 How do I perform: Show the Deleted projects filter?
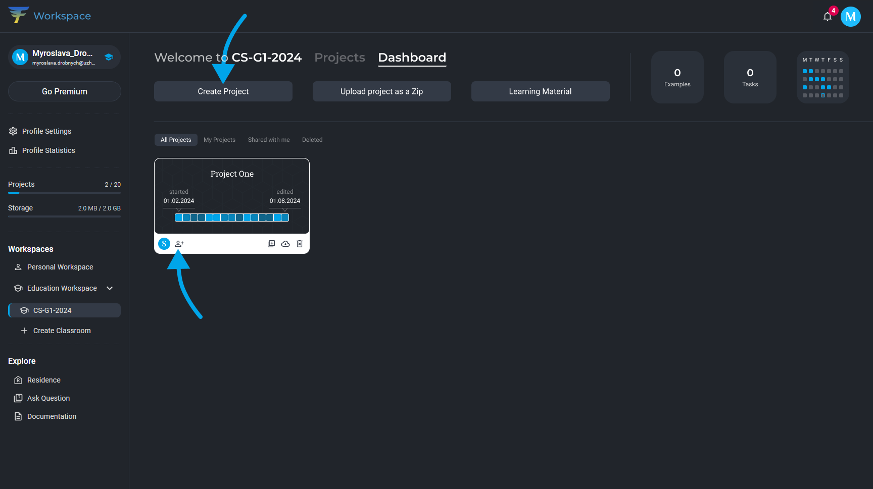tap(312, 140)
